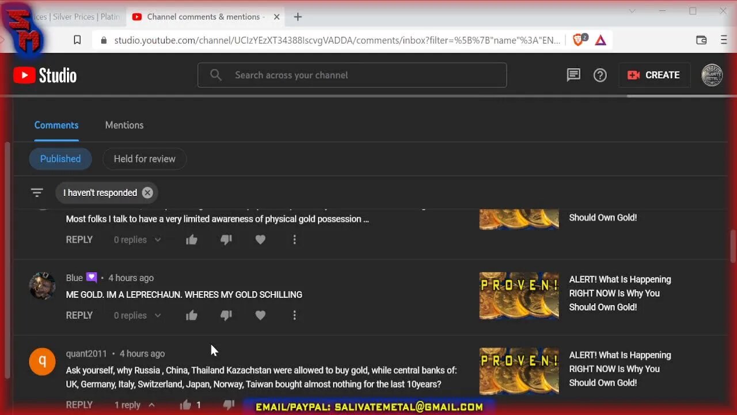
Task: Open the tab search chevron in title bar
Action: [632, 11]
